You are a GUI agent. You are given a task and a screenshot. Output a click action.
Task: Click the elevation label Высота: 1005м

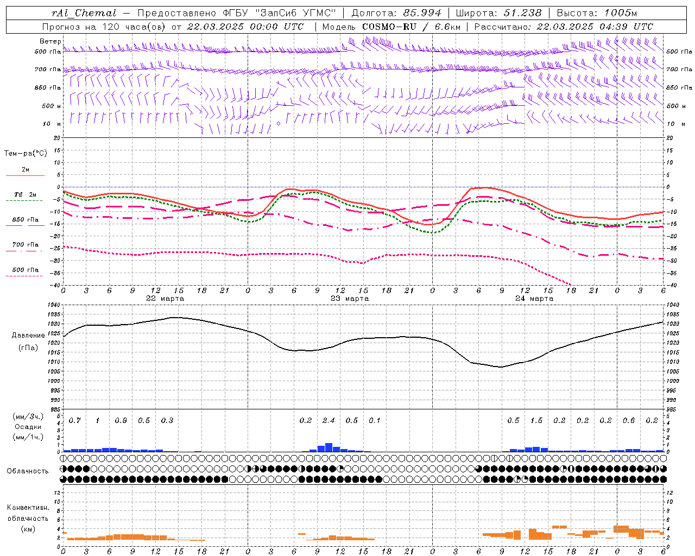point(597,13)
